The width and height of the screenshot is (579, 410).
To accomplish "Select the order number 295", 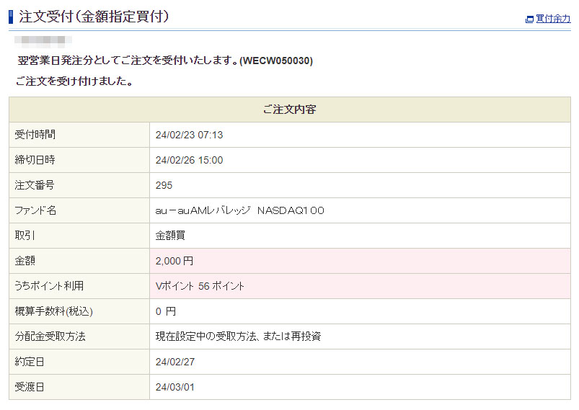I will (164, 185).
